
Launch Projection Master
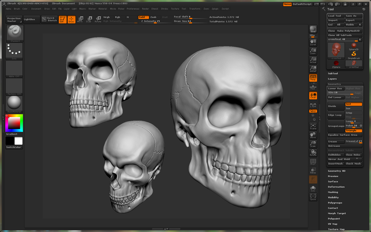click(x=14, y=20)
